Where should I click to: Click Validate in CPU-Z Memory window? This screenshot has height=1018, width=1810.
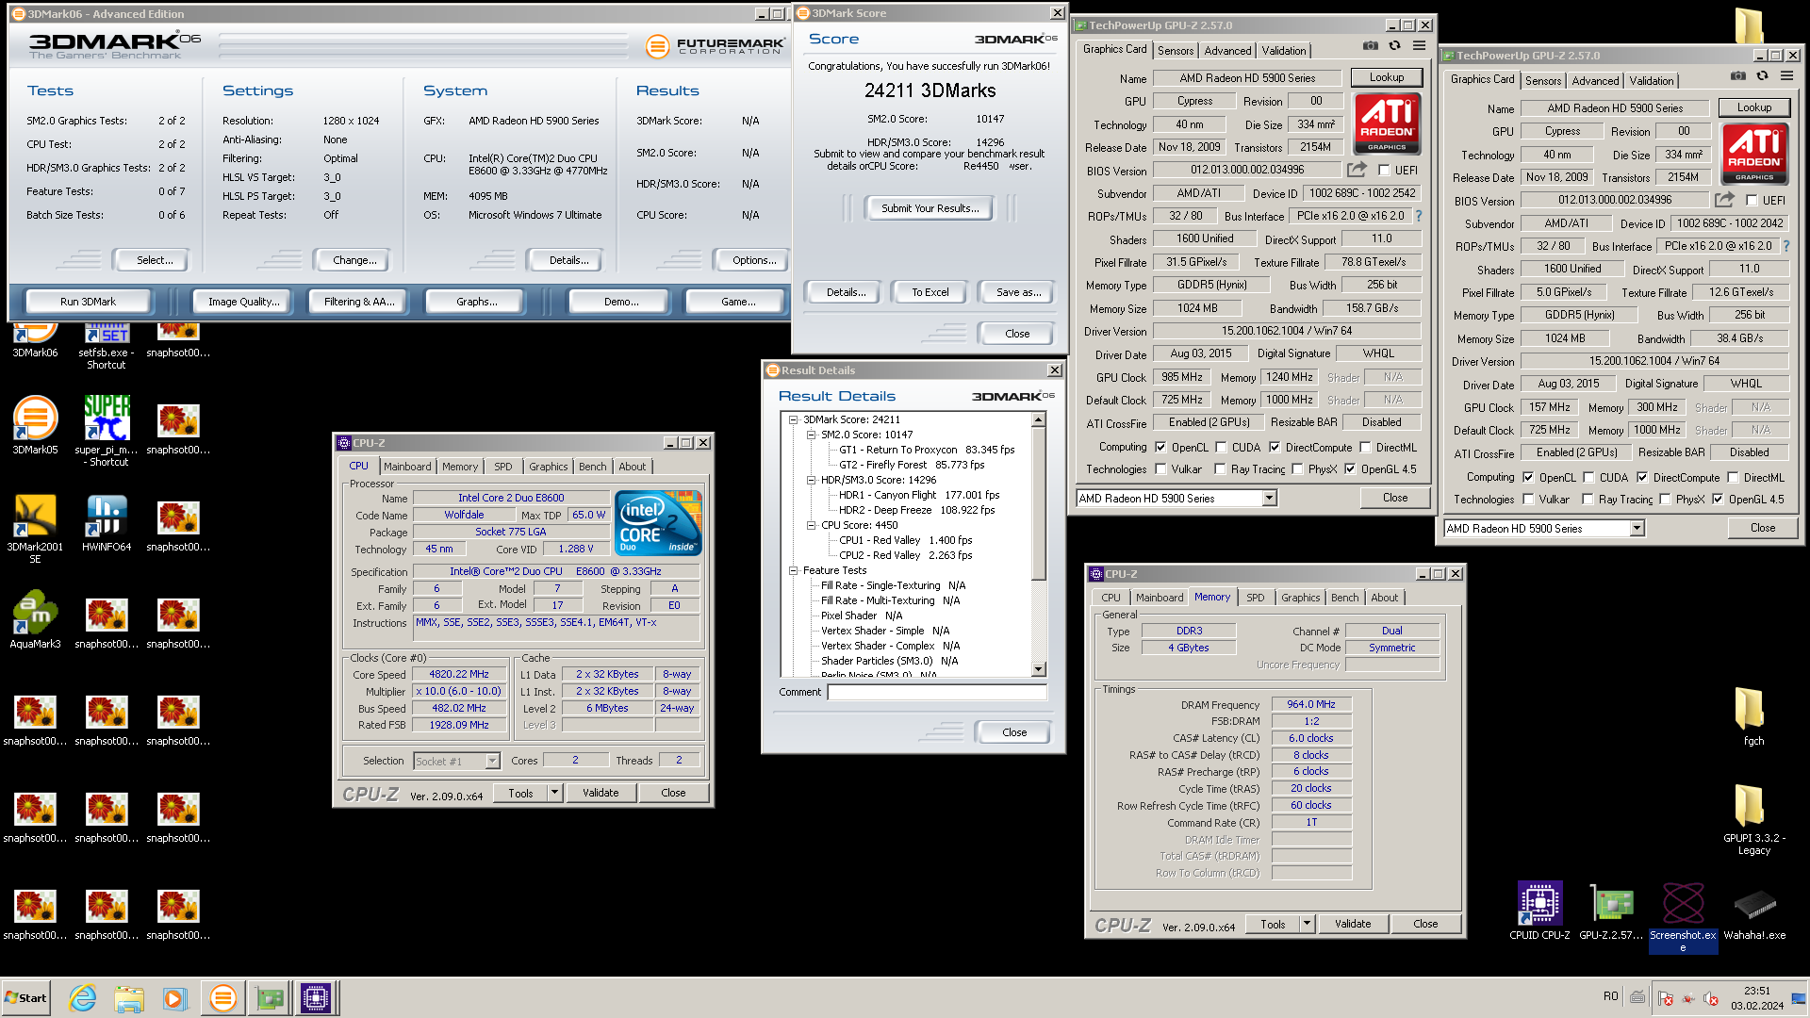click(x=1353, y=924)
